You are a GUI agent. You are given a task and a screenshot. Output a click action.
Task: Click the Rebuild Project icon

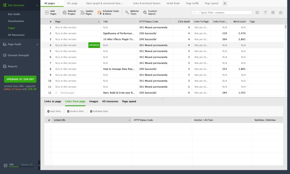coord(65,13)
